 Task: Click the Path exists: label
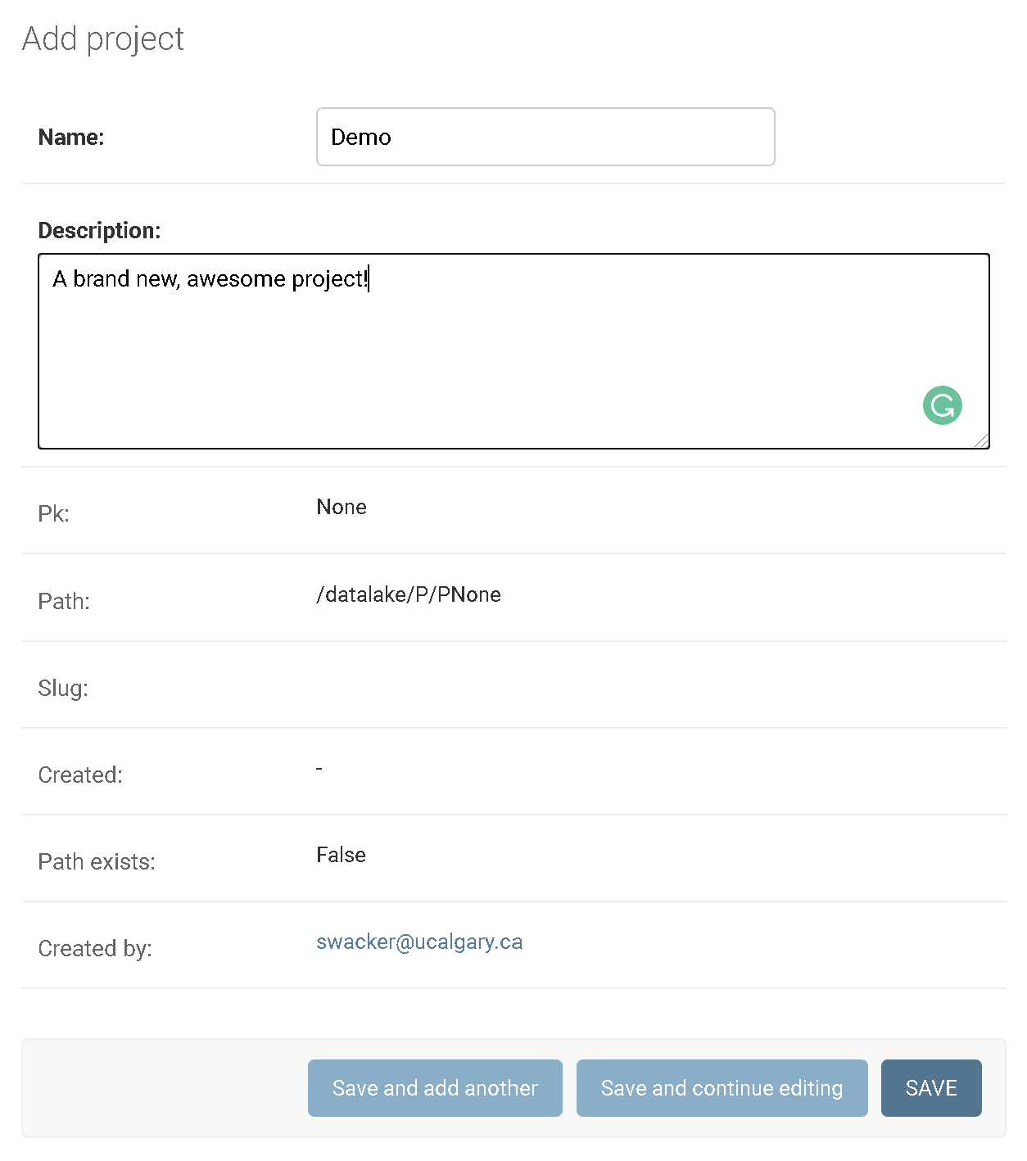tap(97, 862)
